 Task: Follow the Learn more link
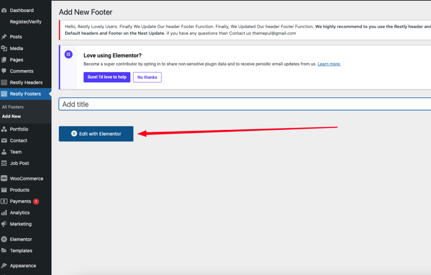pos(329,64)
